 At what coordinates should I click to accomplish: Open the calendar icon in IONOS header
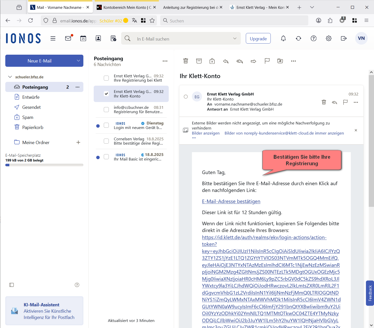pyautogui.click(x=83, y=38)
